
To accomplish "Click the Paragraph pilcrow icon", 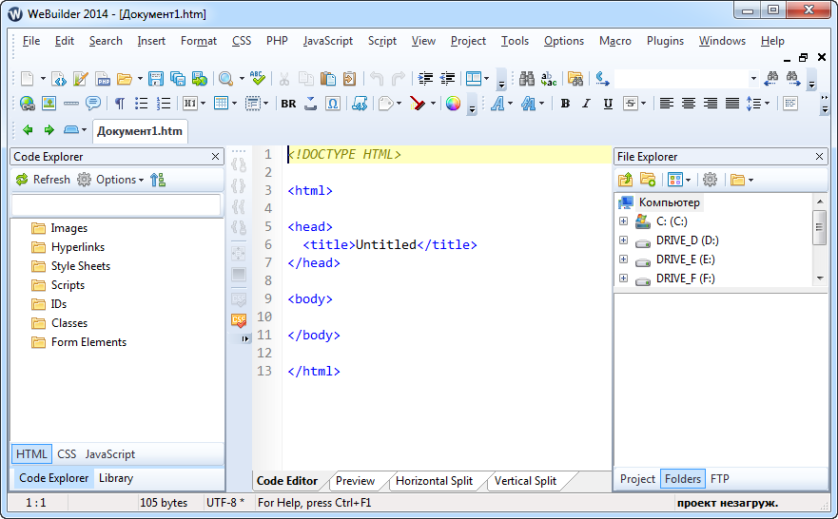I will coord(120,103).
